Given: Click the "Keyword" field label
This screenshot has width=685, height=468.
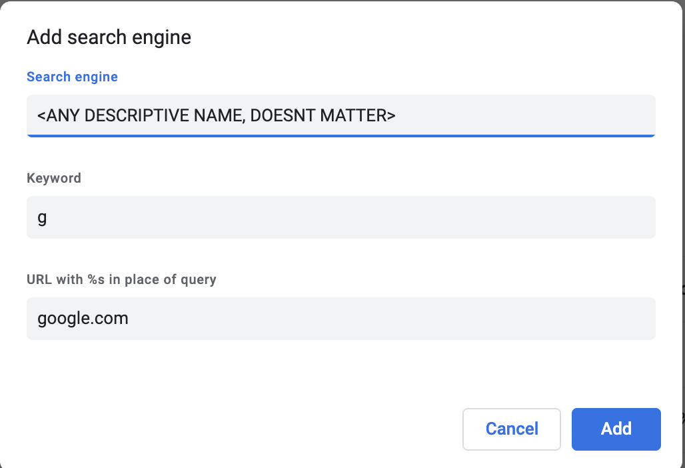Looking at the screenshot, I should pyautogui.click(x=54, y=178).
